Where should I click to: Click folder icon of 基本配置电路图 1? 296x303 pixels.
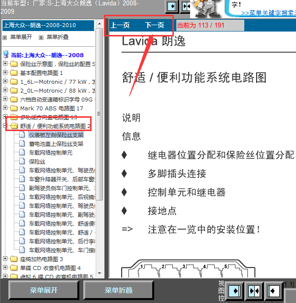pos(14,72)
